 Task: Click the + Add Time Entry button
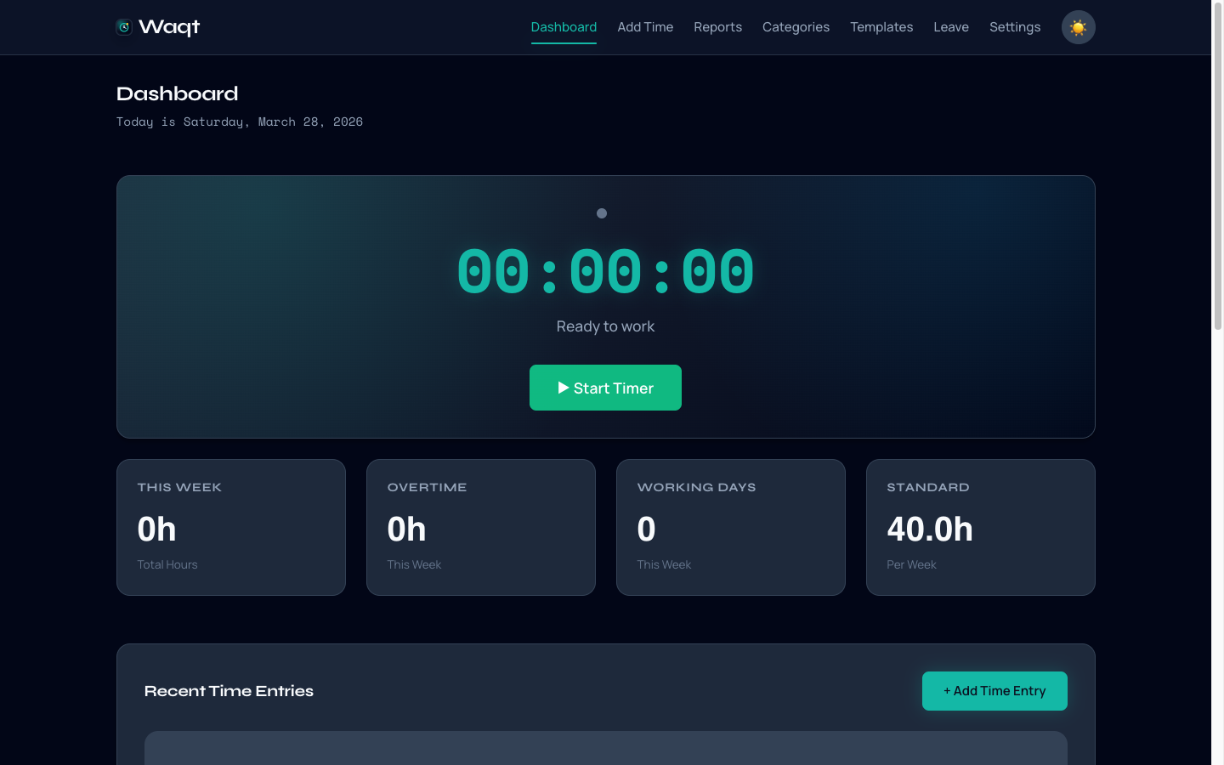tap(994, 691)
